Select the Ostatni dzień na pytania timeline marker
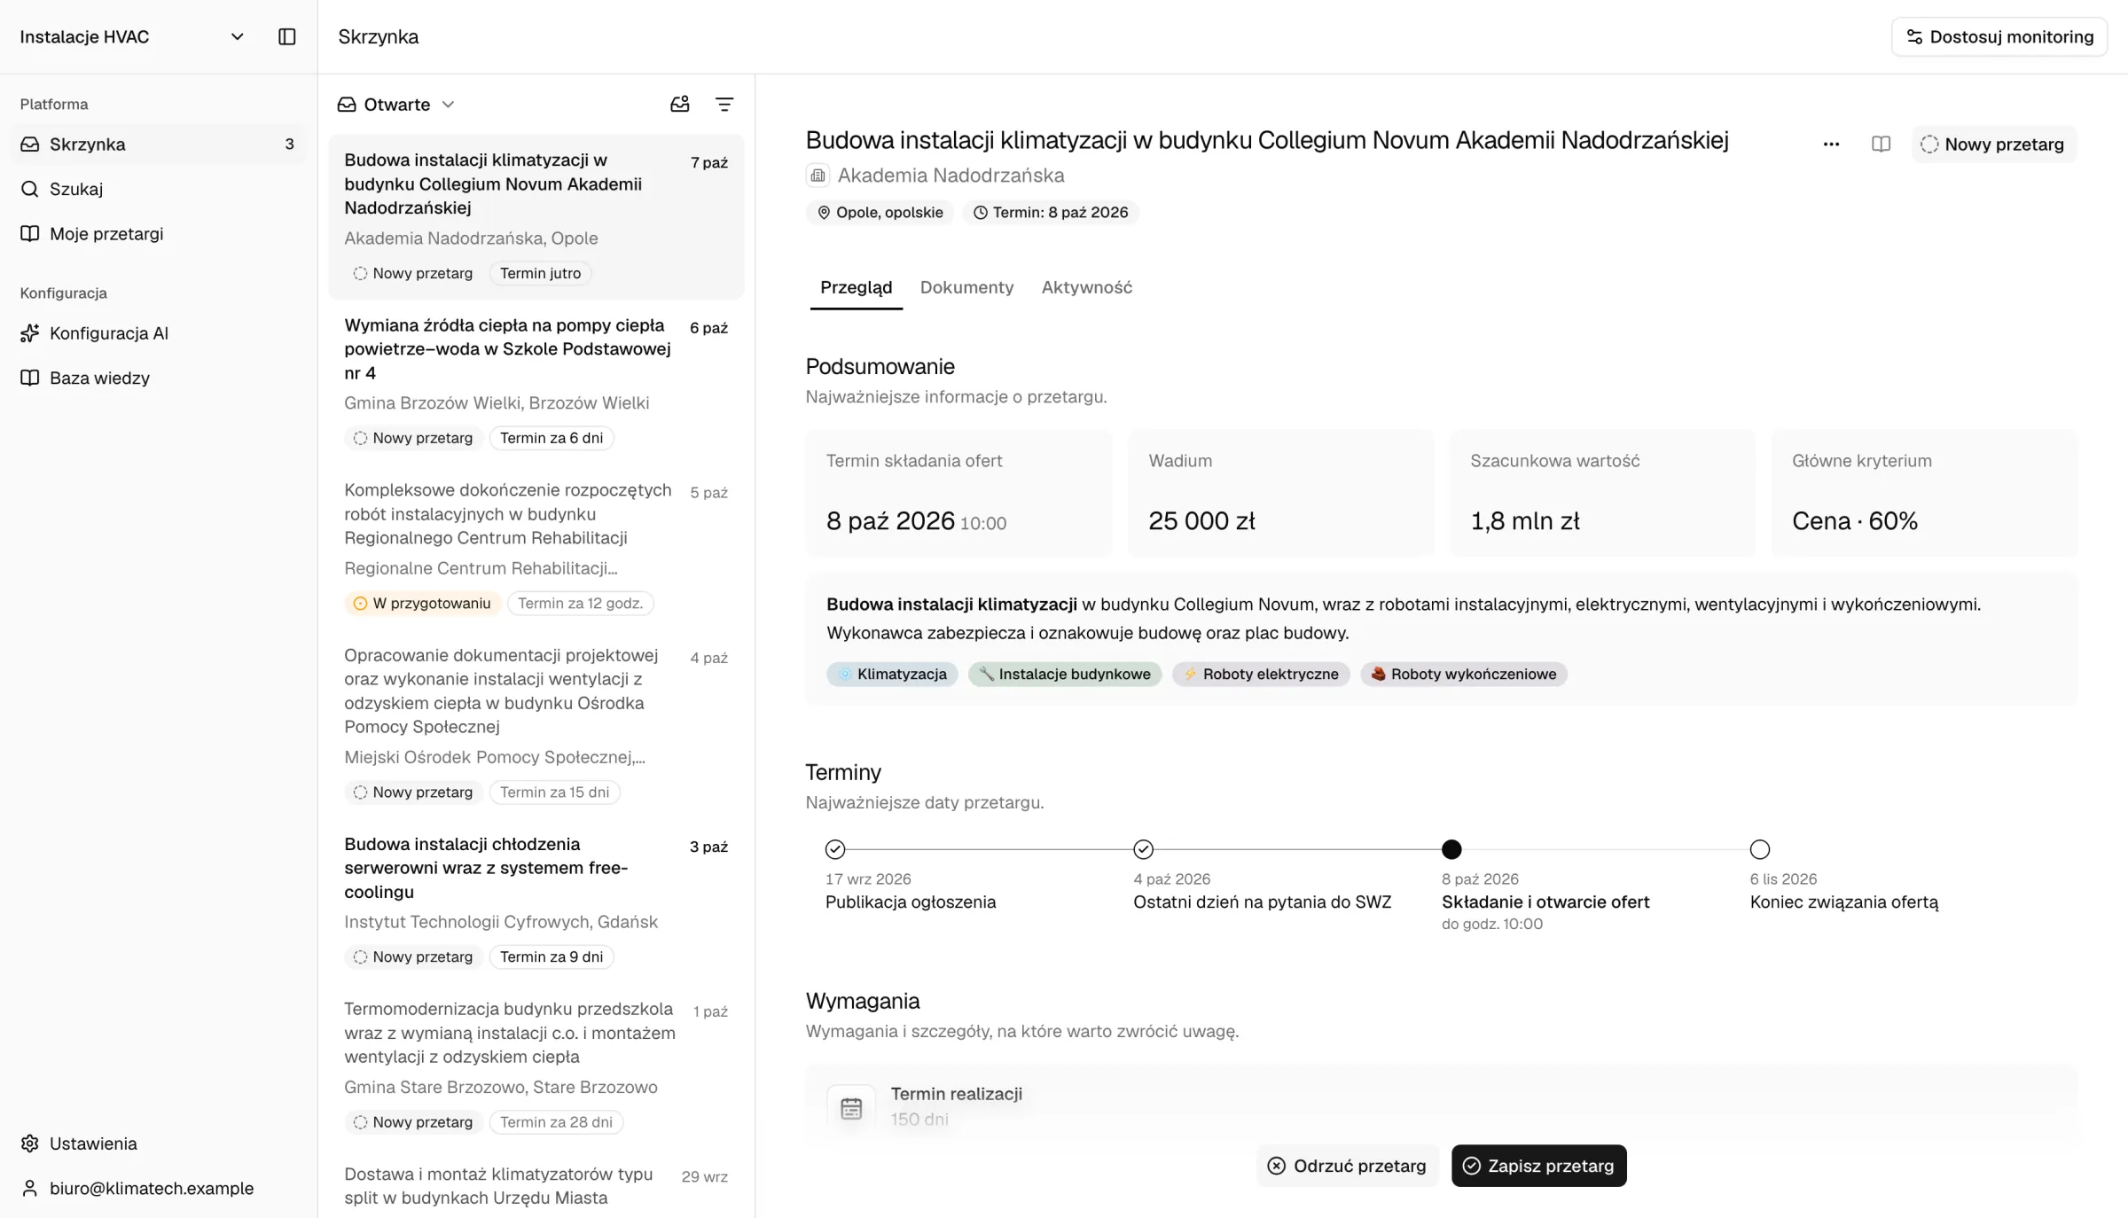 [1143, 849]
